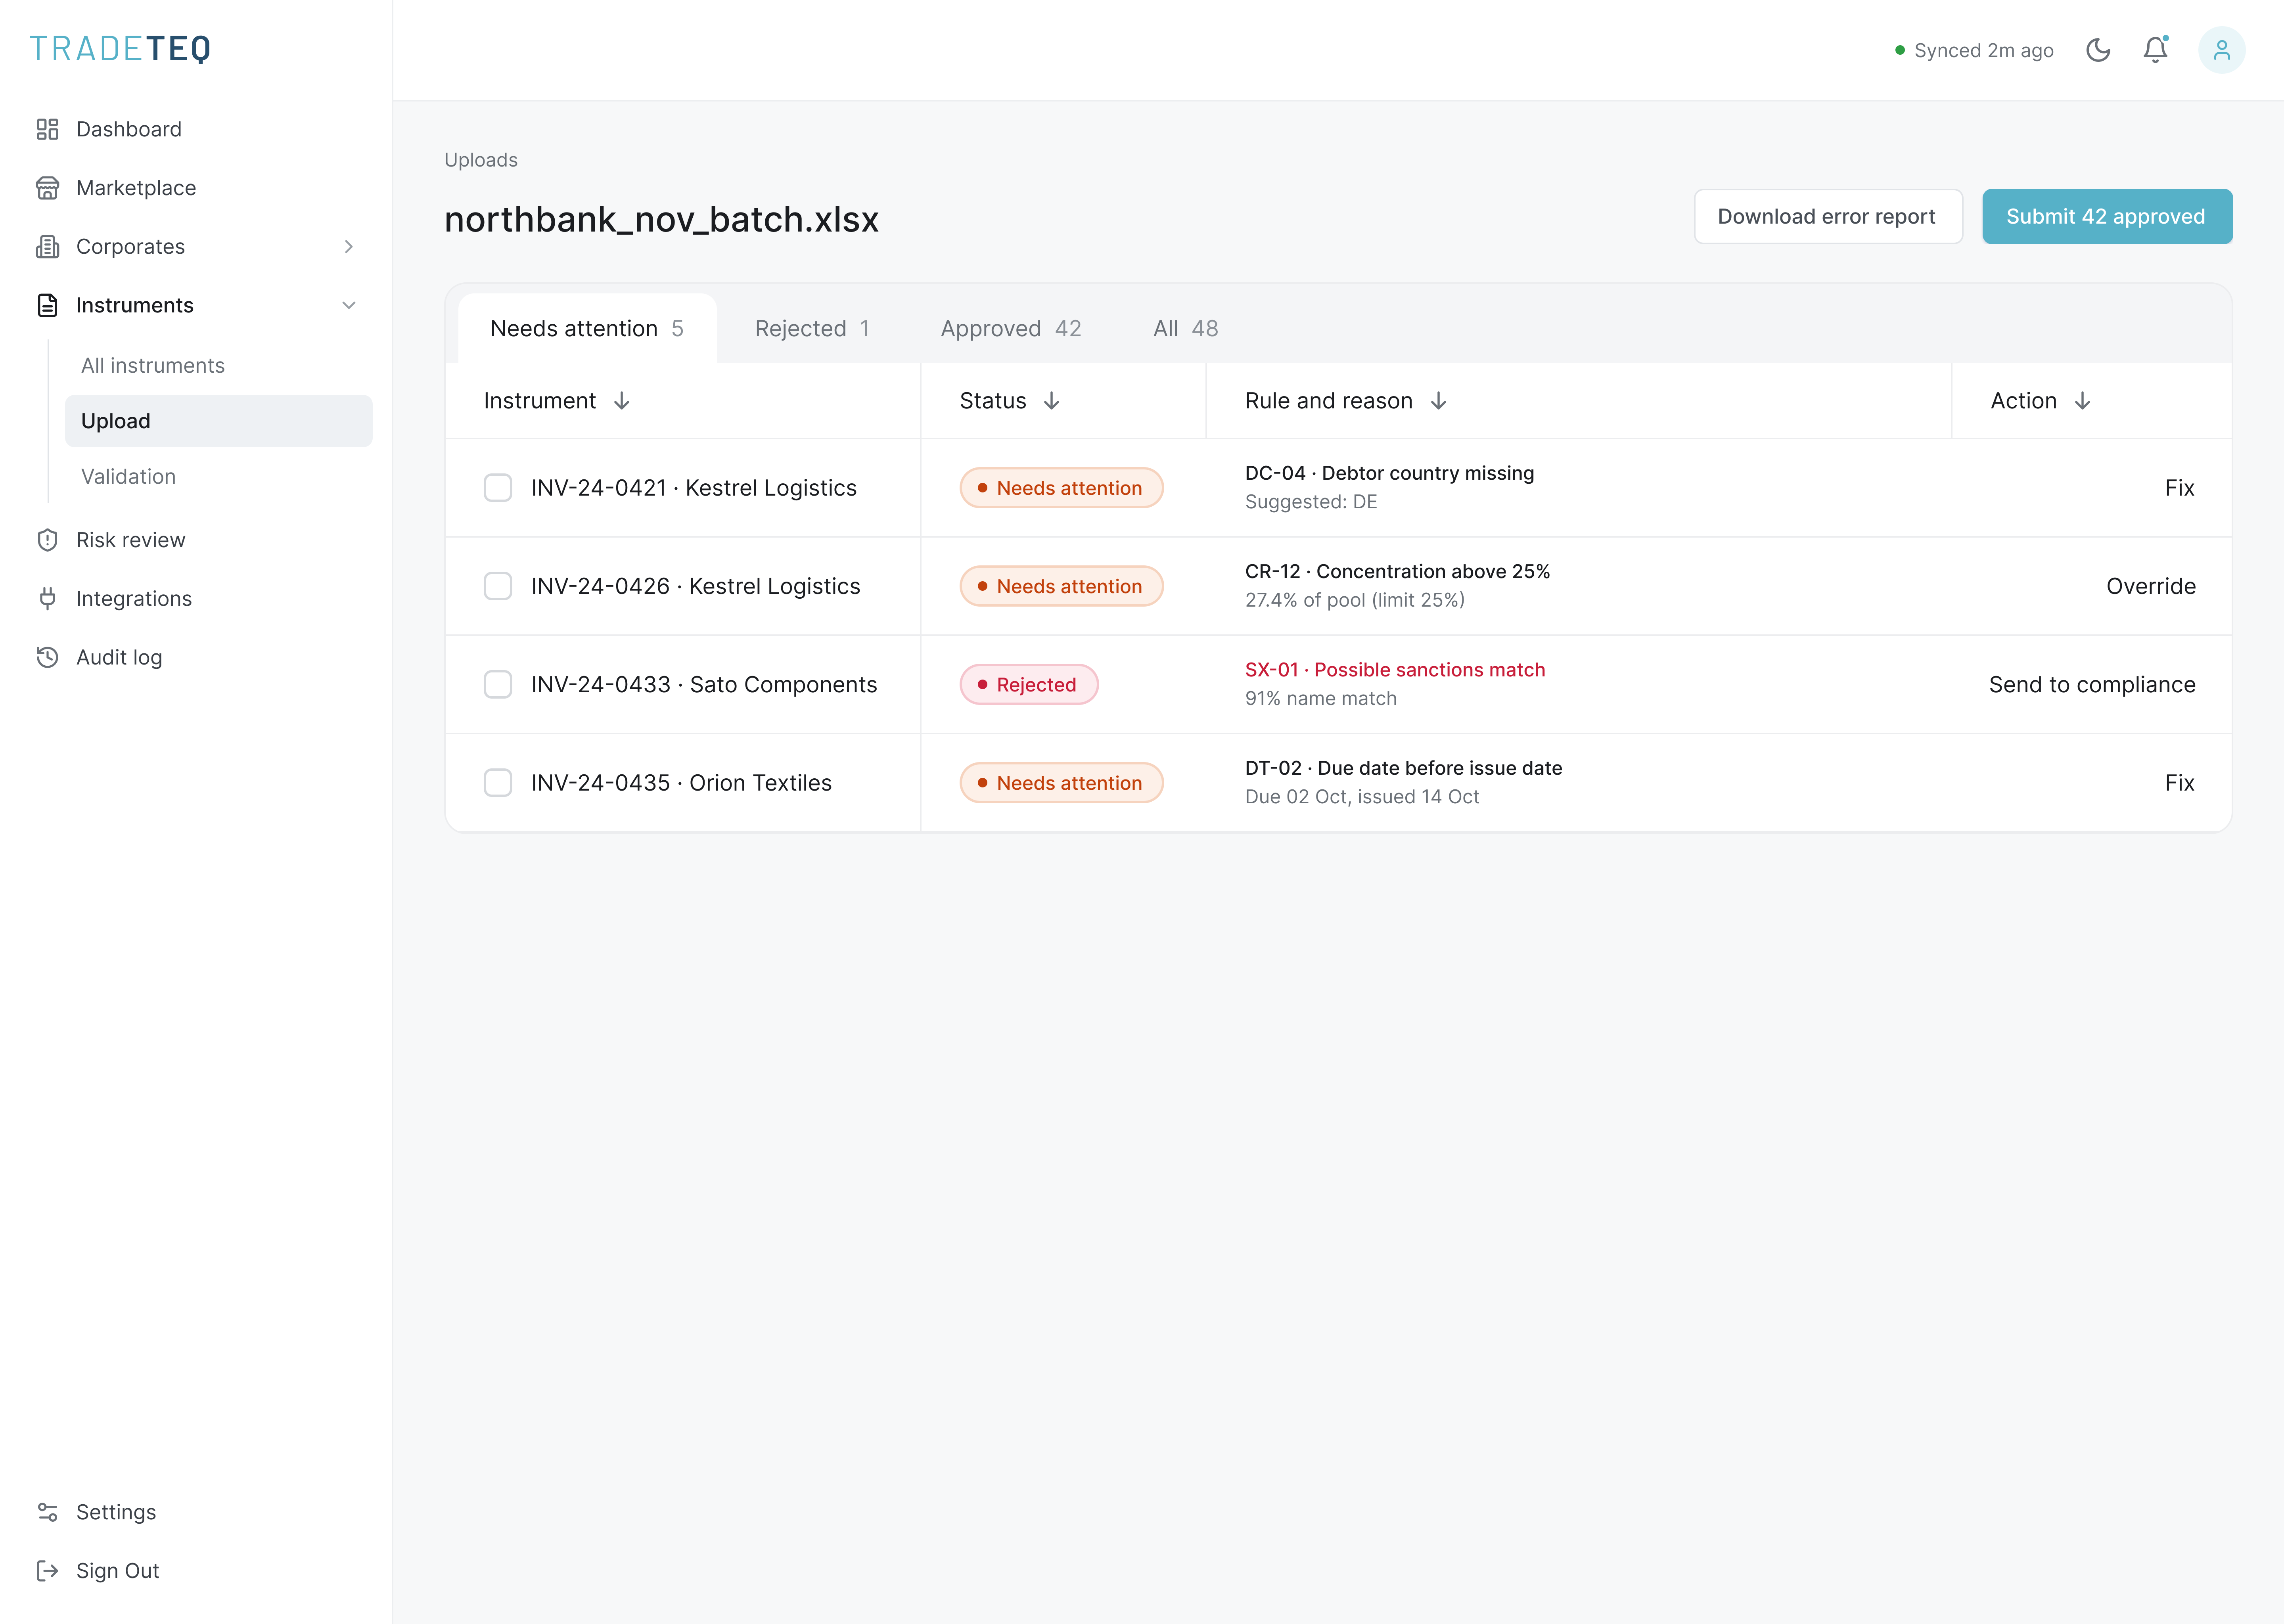Tick the INV-24-0435 Orion Textiles checkbox
The width and height of the screenshot is (2284, 1624).
tap(498, 783)
